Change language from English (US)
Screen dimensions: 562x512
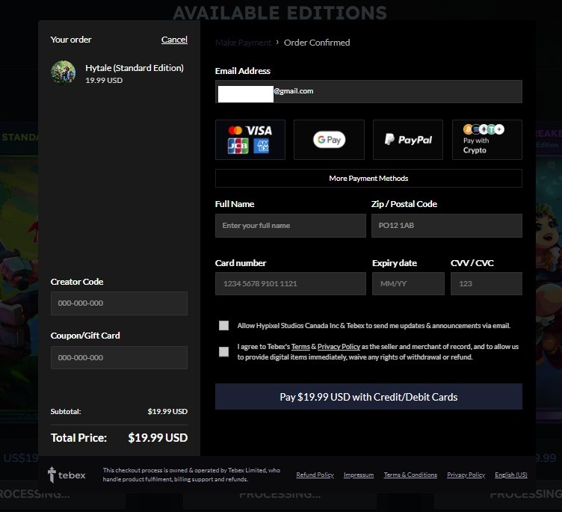(x=510, y=475)
